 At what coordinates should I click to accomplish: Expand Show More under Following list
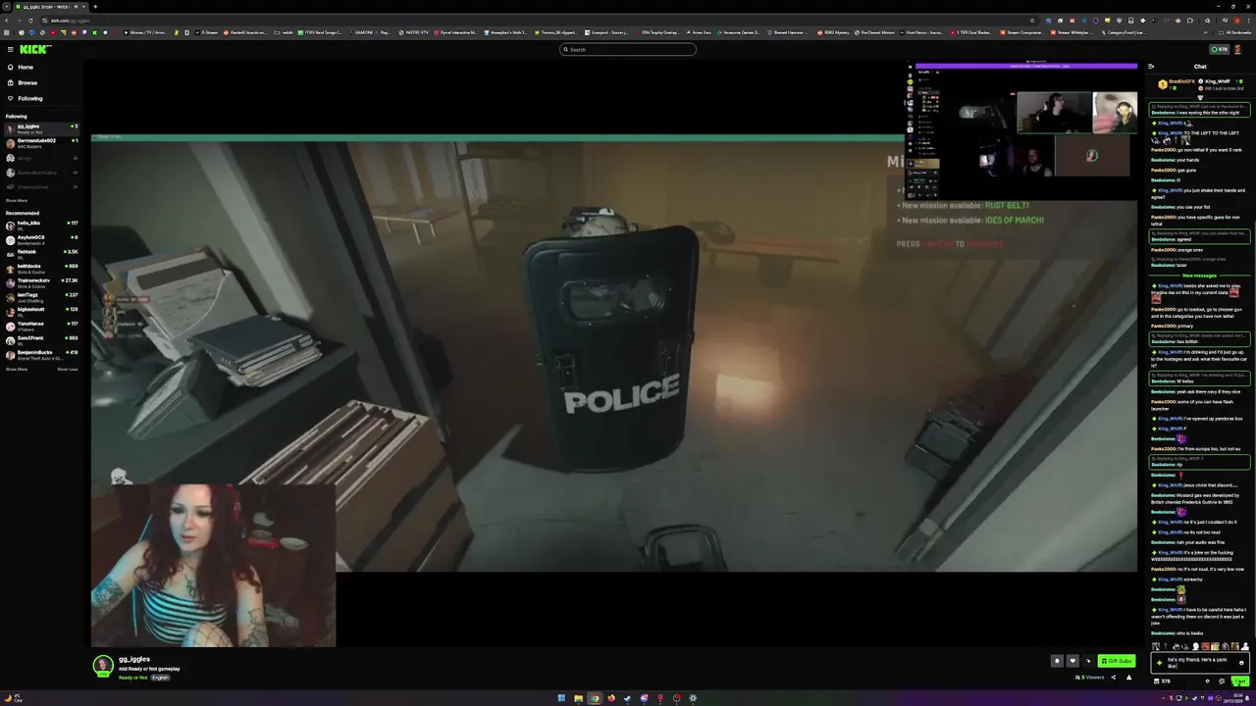[x=17, y=200]
